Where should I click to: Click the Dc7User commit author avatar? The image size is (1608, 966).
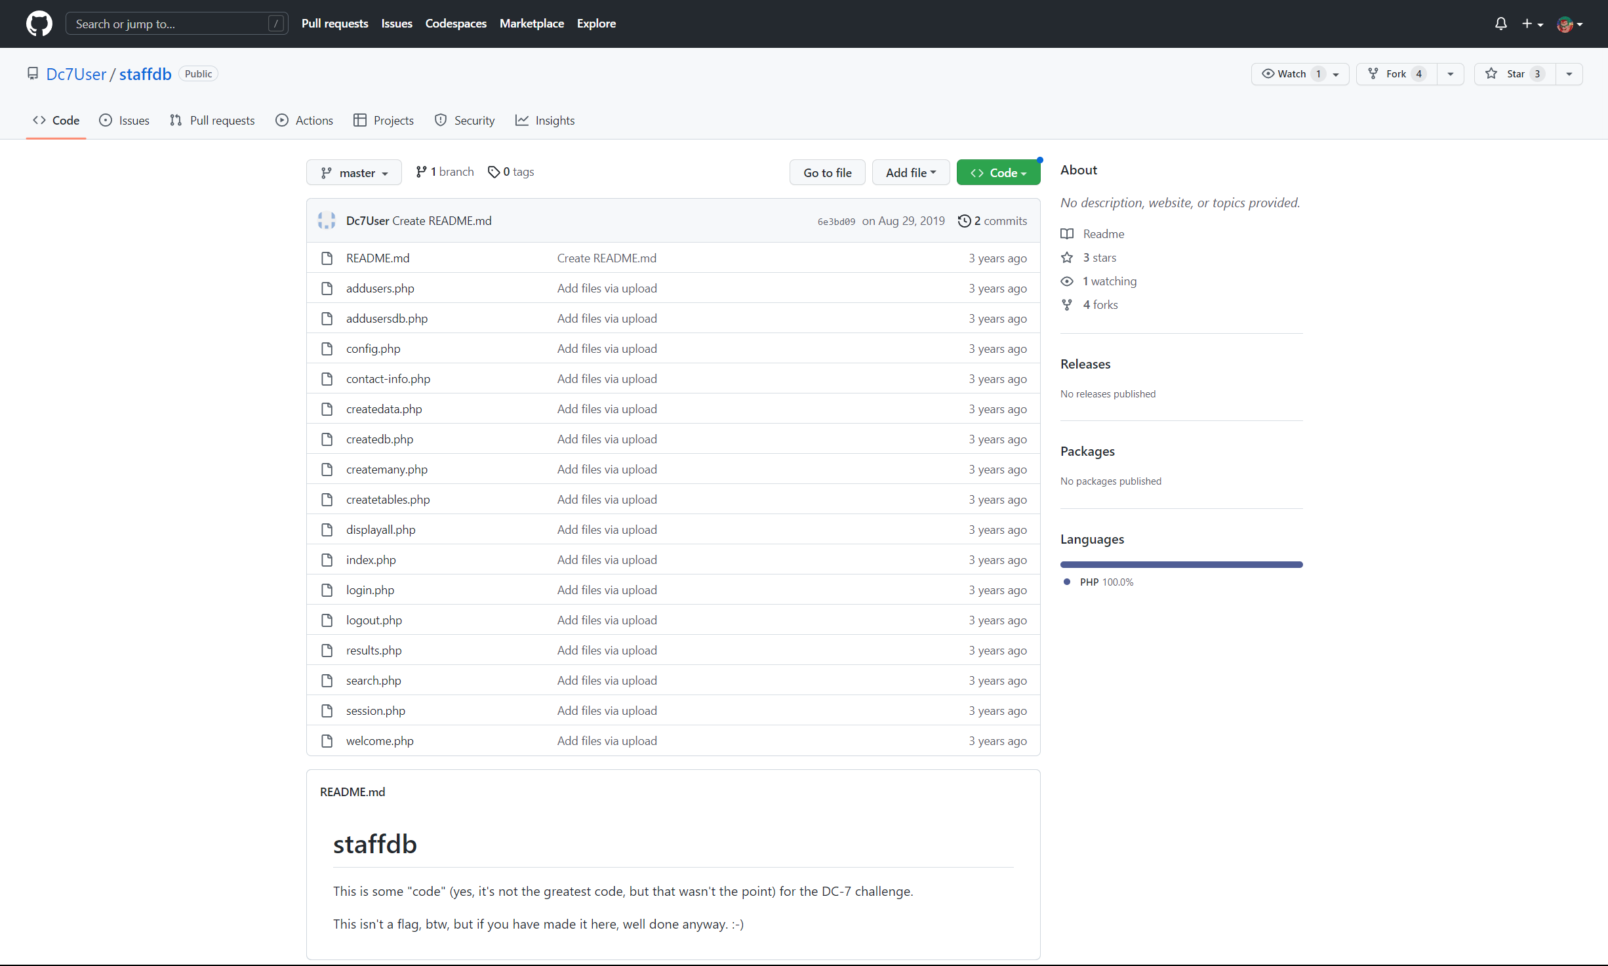tap(327, 220)
